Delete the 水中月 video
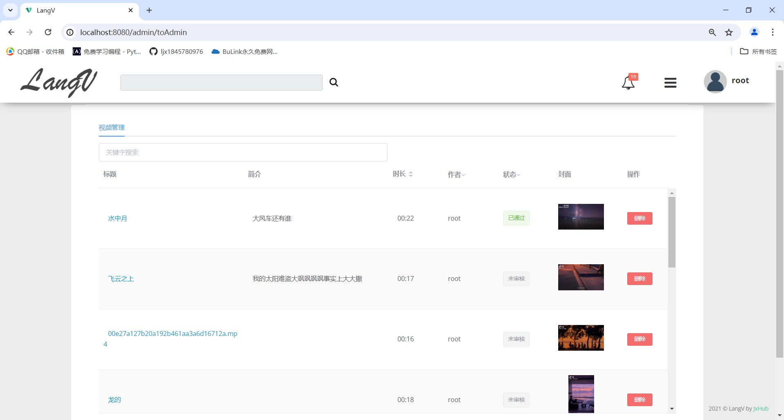The image size is (784, 420). click(639, 218)
